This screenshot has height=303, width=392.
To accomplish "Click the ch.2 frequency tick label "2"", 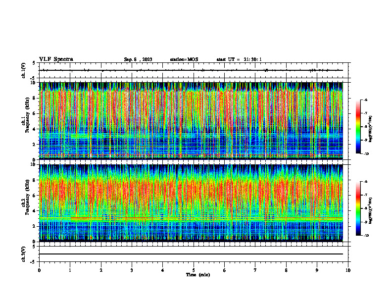I will [35, 226].
